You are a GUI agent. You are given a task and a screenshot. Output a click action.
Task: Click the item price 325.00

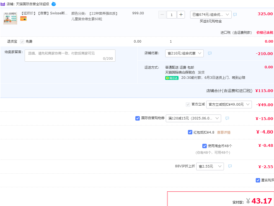pyautogui.click(x=265, y=14)
